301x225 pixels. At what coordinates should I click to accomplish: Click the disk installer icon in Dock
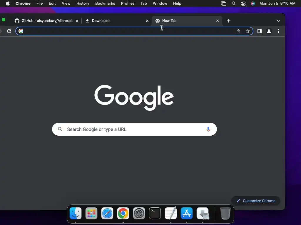coord(203,214)
